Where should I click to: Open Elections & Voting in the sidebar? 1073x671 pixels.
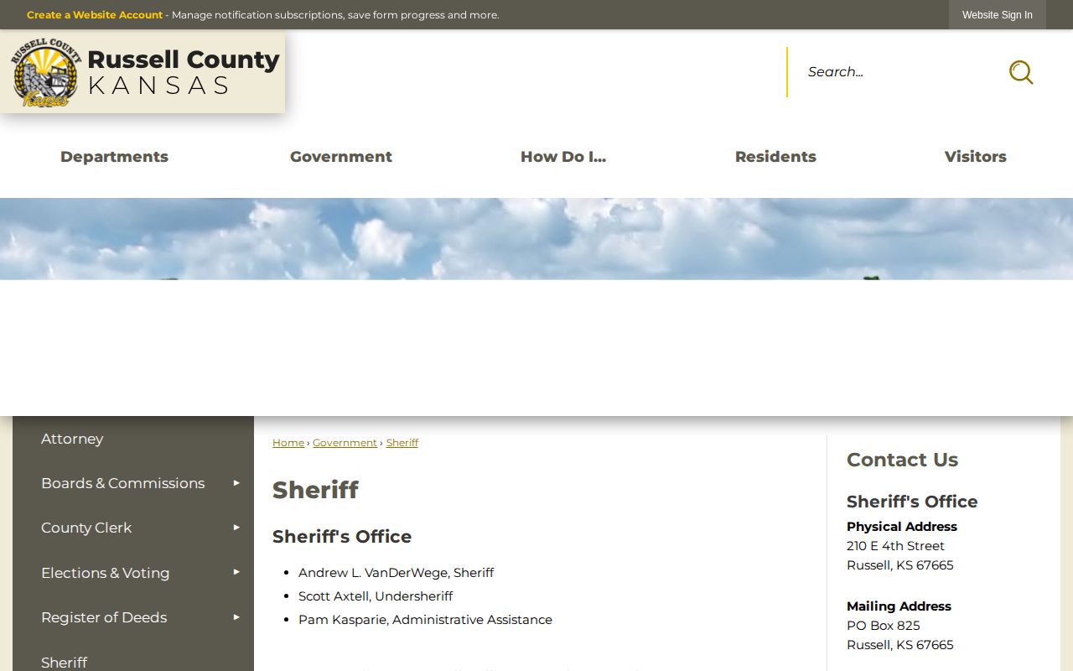click(x=105, y=573)
